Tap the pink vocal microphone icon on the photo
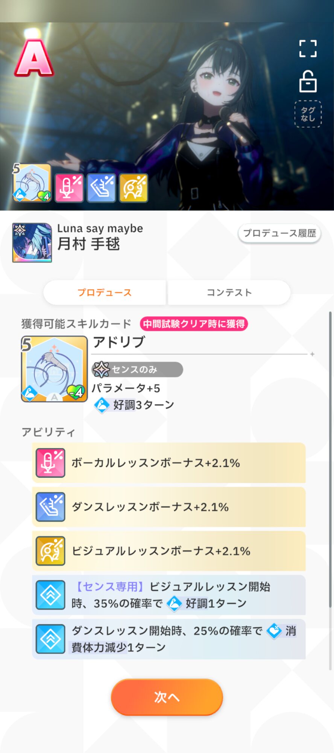Screen dimensions: 334x753 pos(69,187)
